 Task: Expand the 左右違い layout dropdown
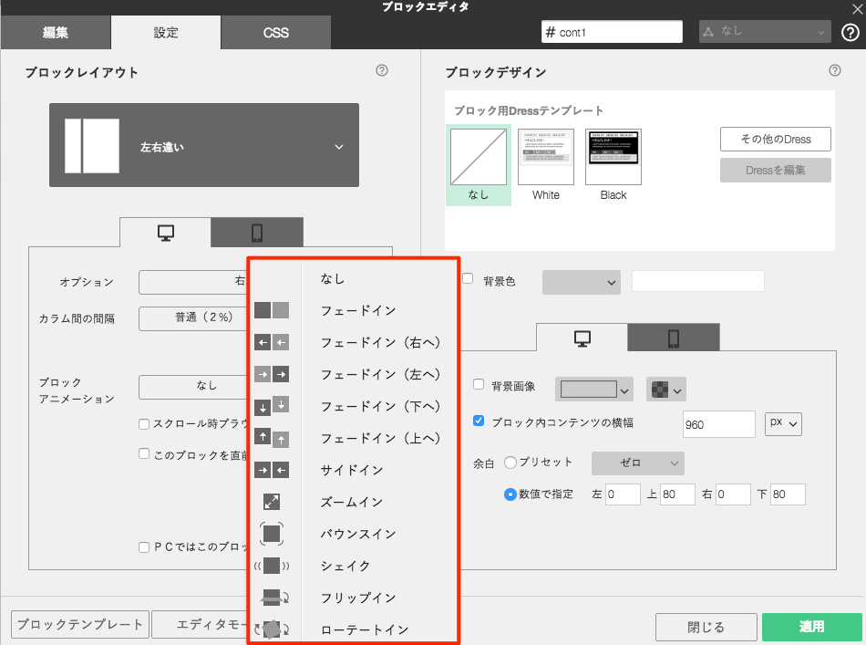(x=204, y=145)
